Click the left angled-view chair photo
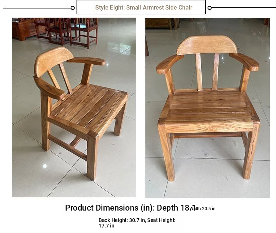Viewport: 276px width, 233px height. click(74, 107)
